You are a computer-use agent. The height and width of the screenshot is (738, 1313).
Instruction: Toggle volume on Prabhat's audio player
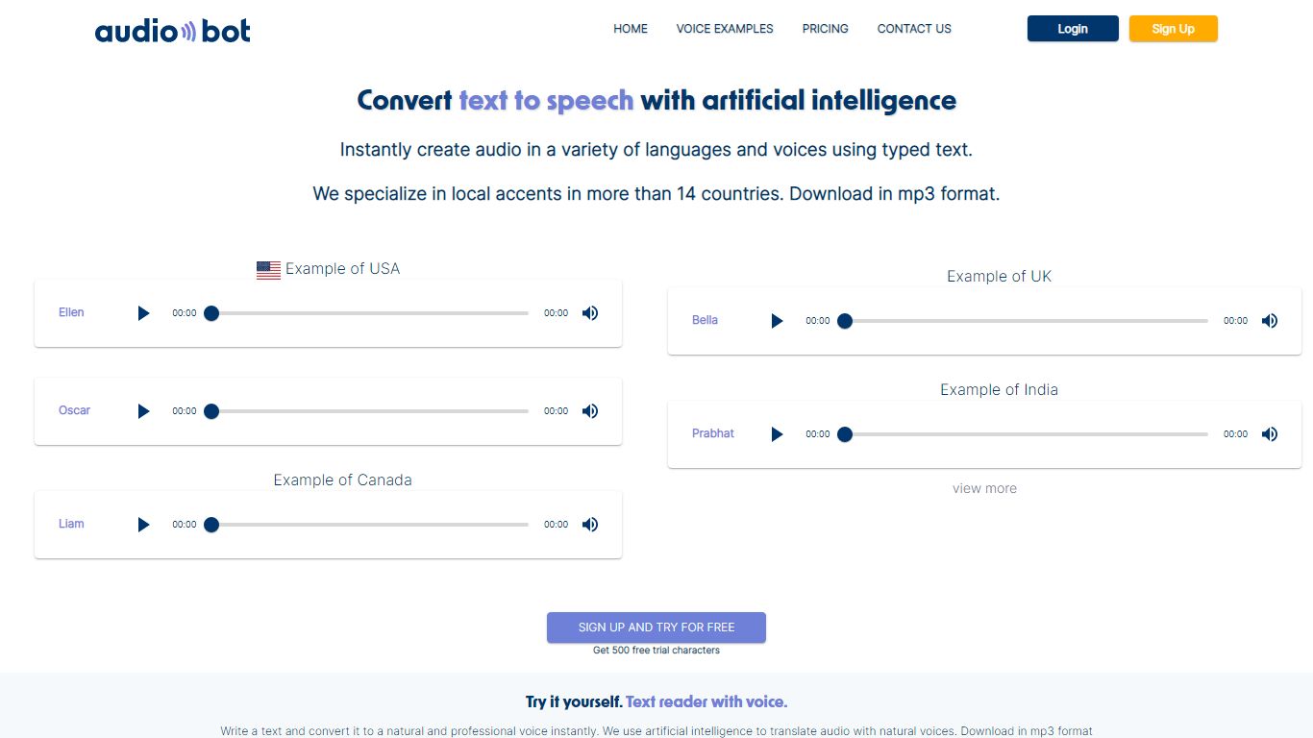[x=1269, y=433]
